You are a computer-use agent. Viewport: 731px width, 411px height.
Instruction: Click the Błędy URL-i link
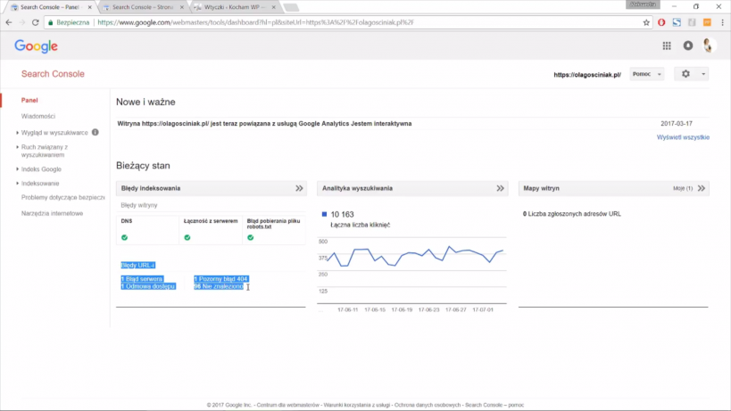coord(137,266)
